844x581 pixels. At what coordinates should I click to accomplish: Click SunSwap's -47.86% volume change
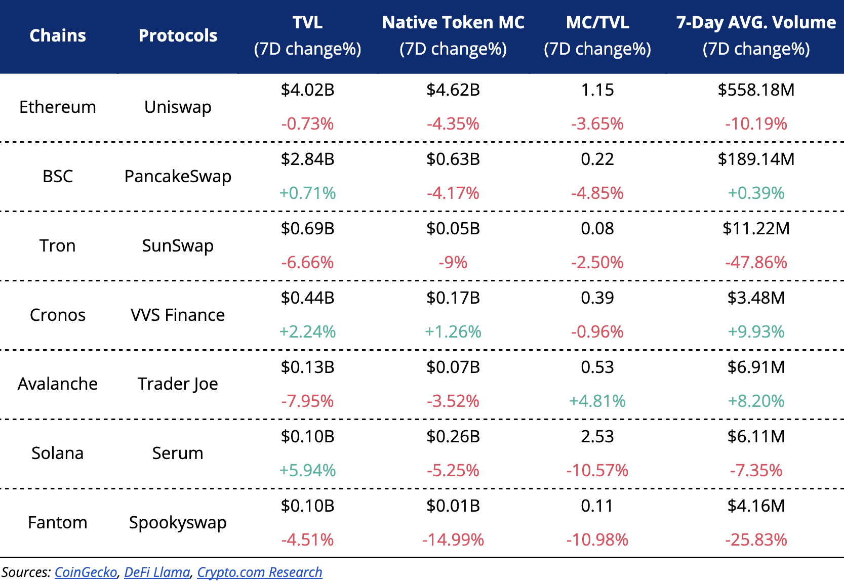pos(756,263)
